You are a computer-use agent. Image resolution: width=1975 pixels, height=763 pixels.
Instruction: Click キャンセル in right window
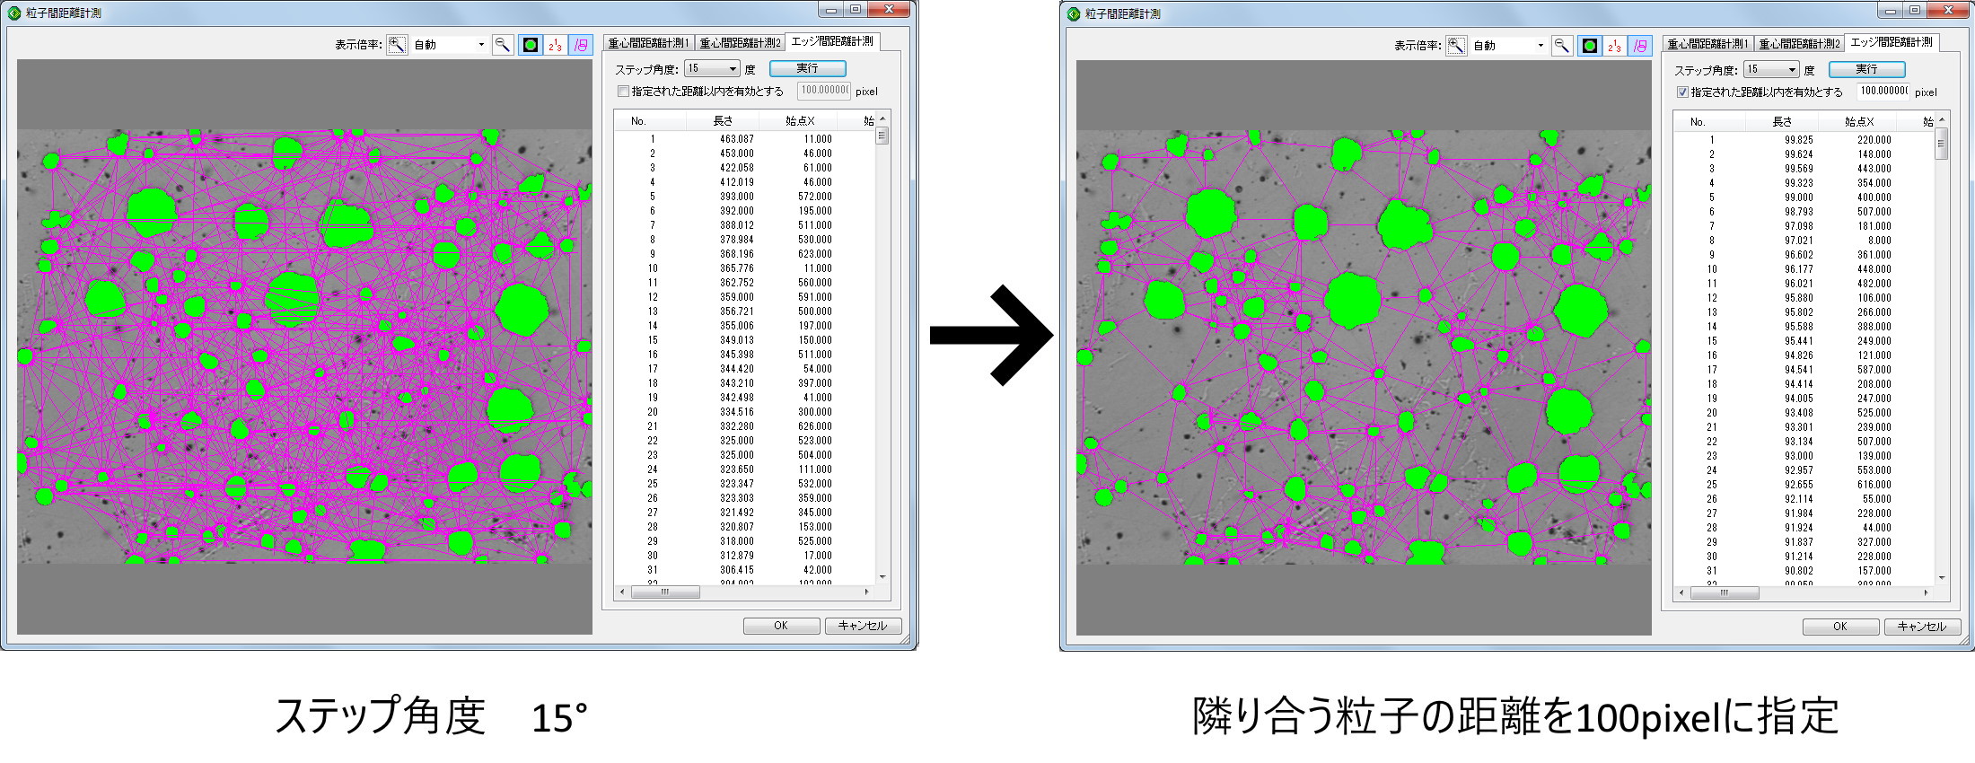[x=1922, y=627]
